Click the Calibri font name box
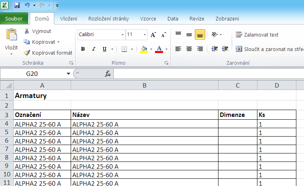The height and width of the screenshot is (186, 304). [99, 35]
